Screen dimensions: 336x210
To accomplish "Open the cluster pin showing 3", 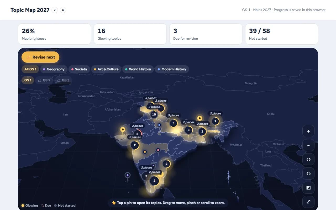I will pyautogui.click(x=188, y=130).
